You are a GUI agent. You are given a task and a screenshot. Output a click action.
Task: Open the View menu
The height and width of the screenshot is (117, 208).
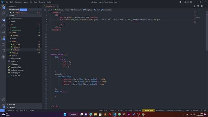tap(26, 2)
